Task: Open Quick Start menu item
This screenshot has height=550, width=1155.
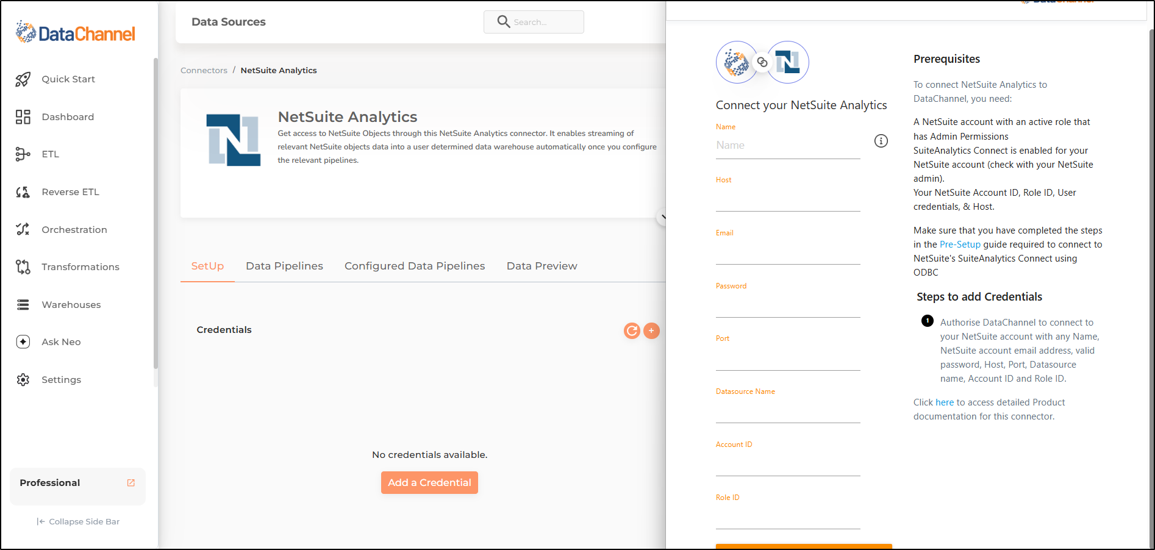Action: 68,79
